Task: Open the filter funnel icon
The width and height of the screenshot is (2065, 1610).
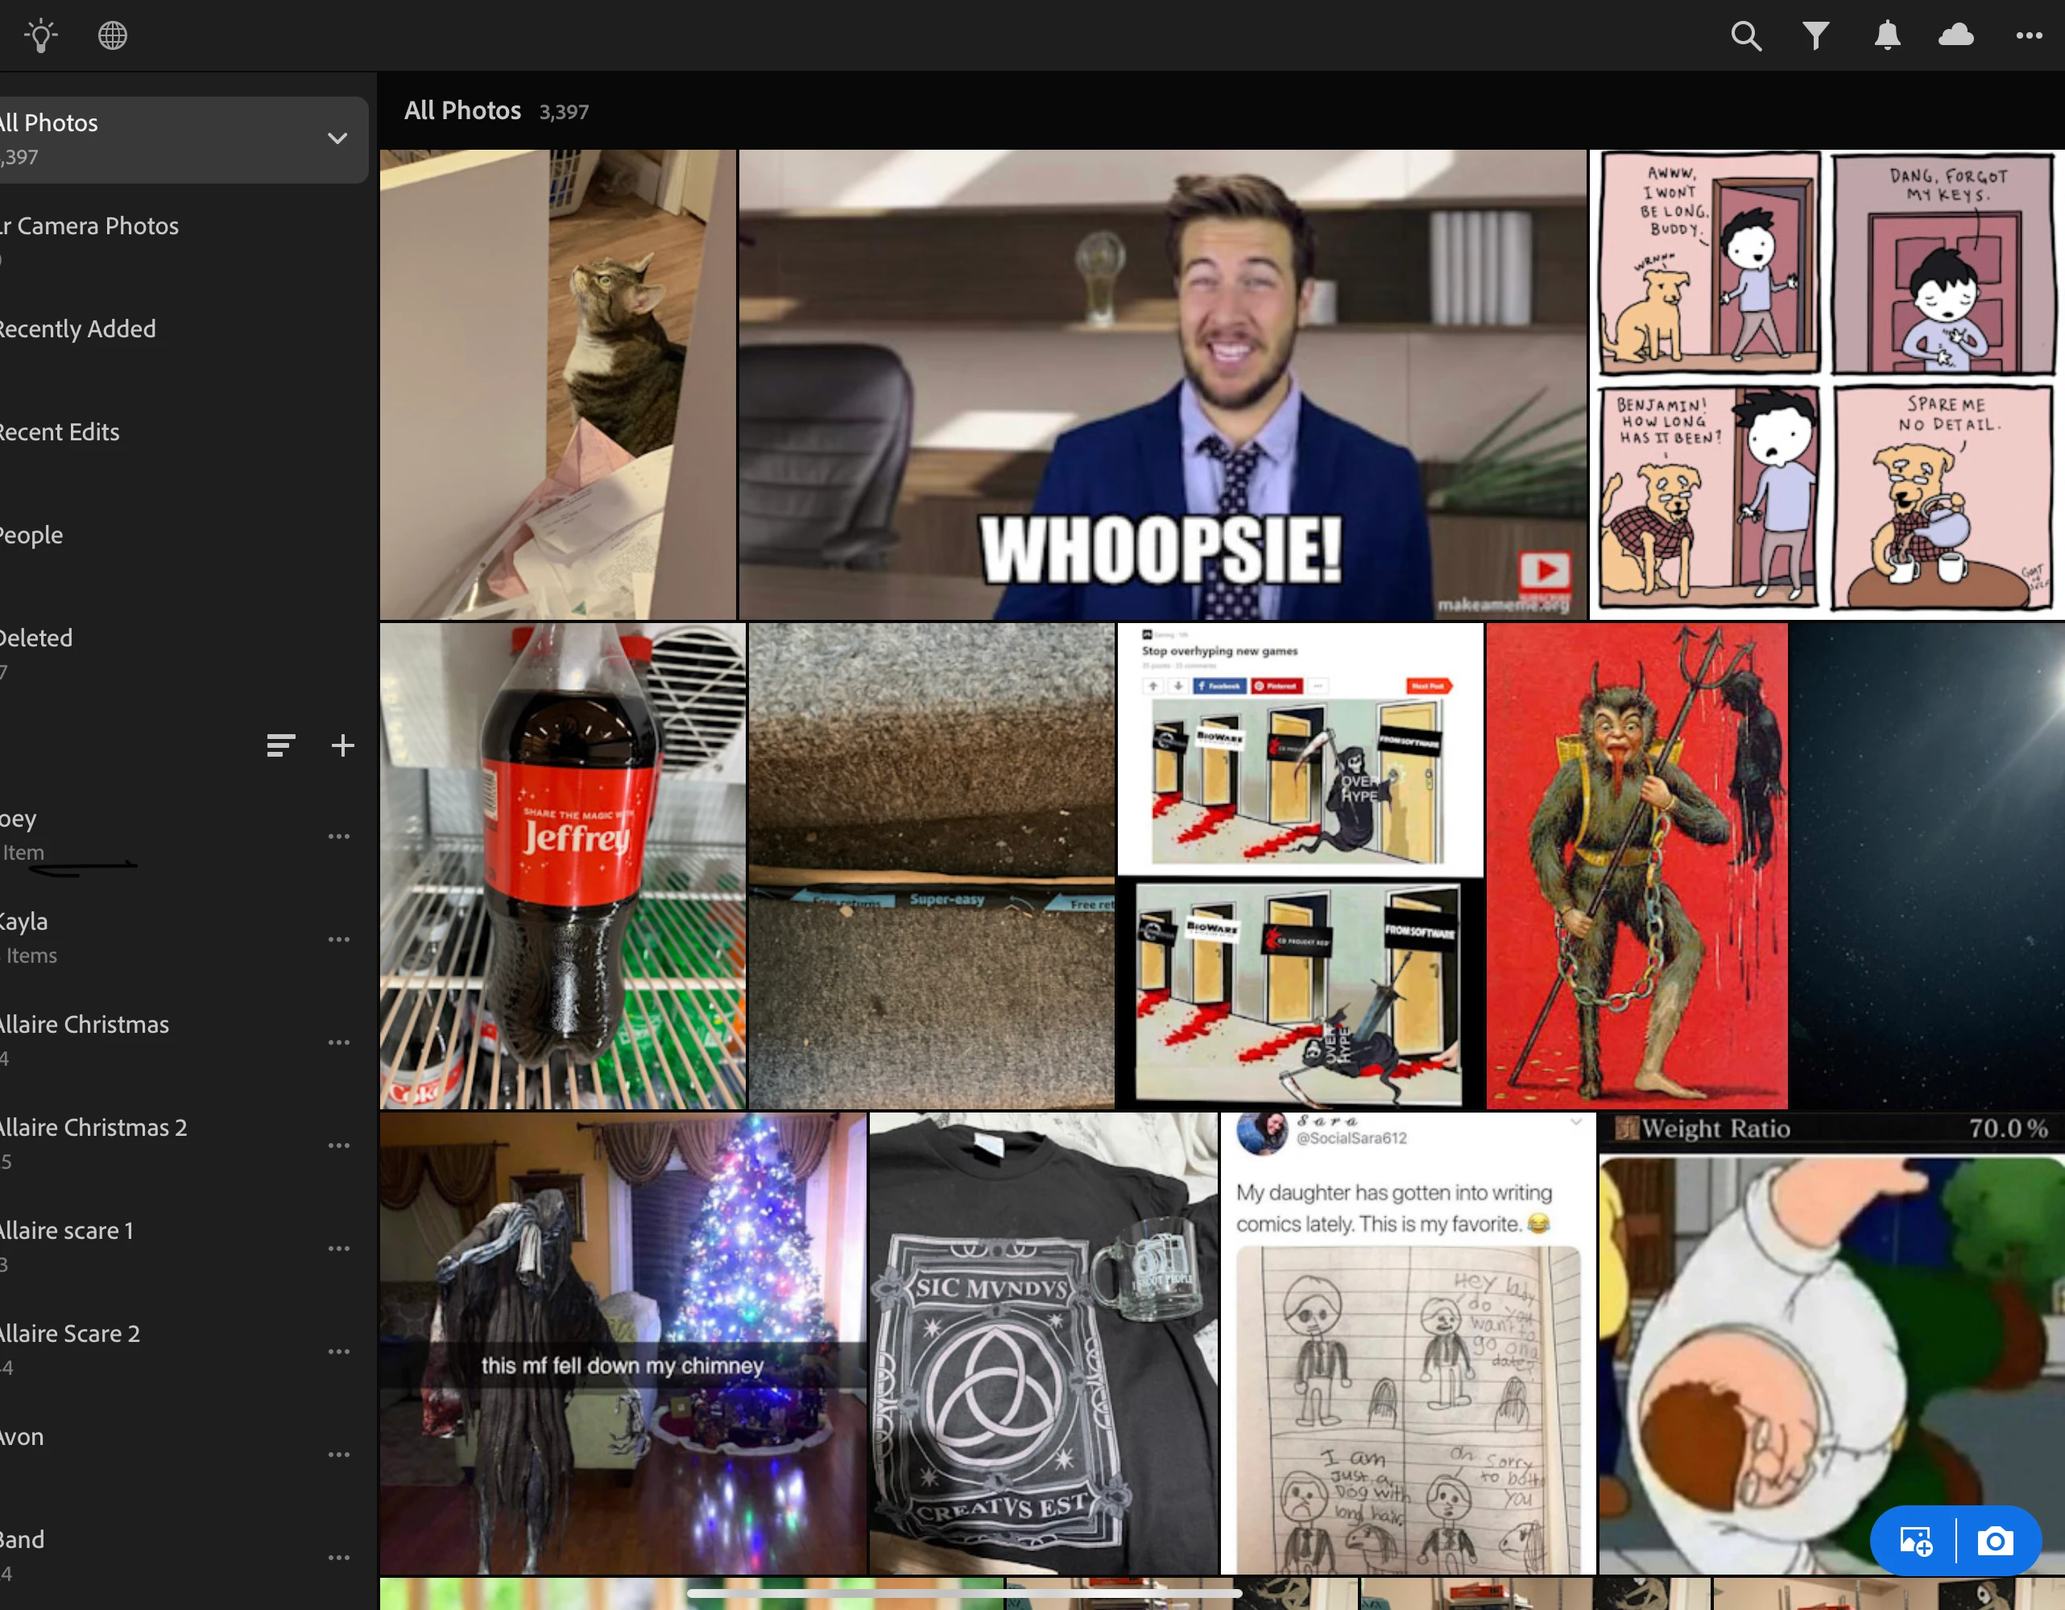Action: tap(1815, 36)
